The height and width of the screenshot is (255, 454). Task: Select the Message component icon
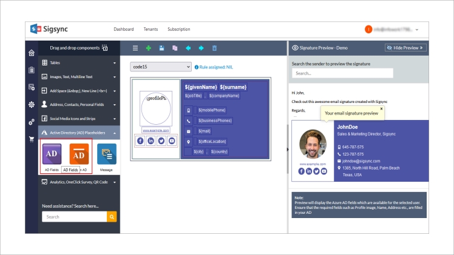tap(107, 154)
